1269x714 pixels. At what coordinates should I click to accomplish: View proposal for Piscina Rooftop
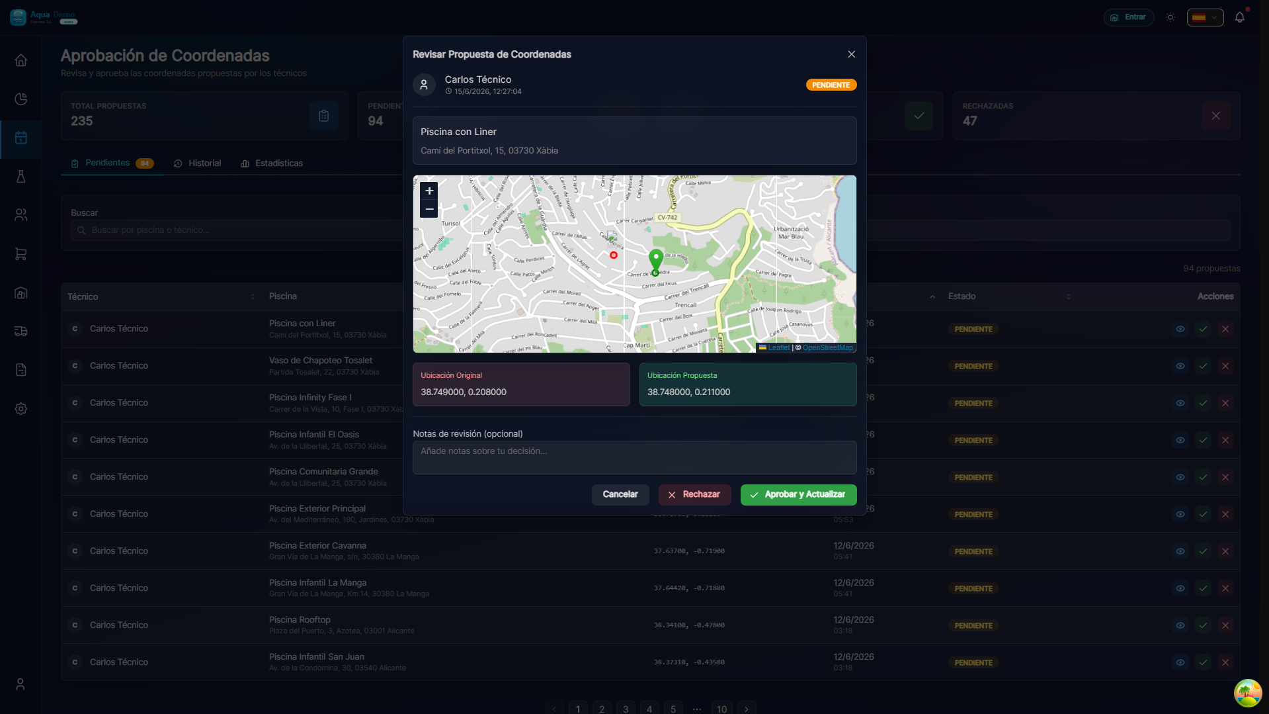tap(1180, 625)
